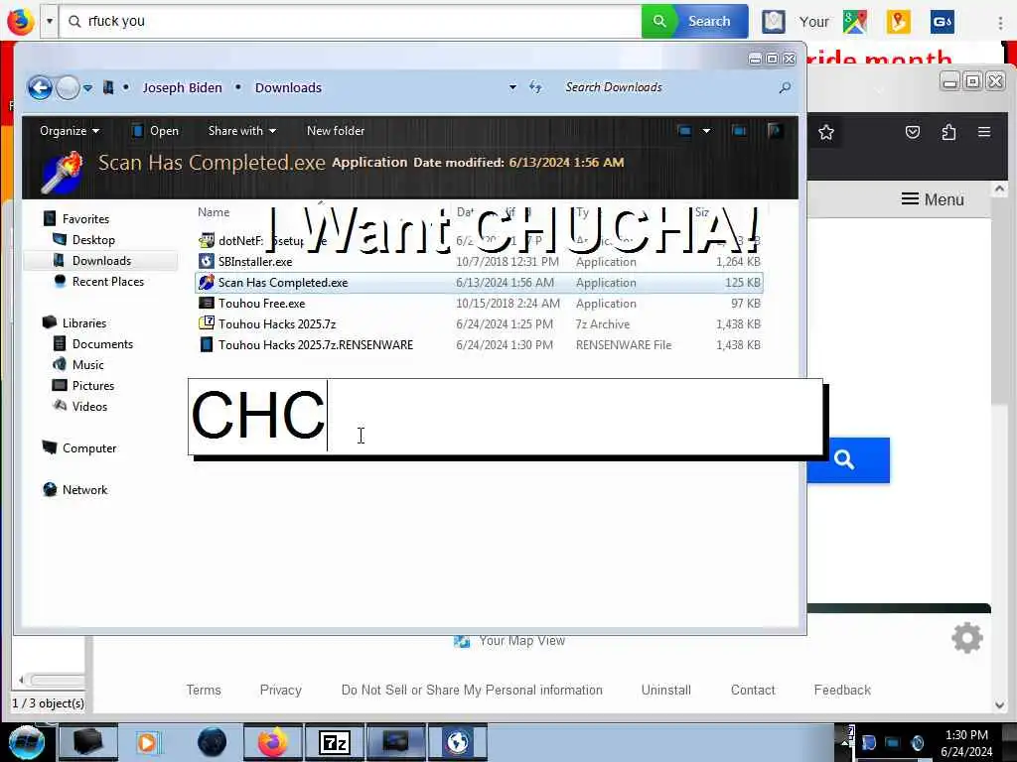Open the webpage Menu button

pyautogui.click(x=932, y=199)
